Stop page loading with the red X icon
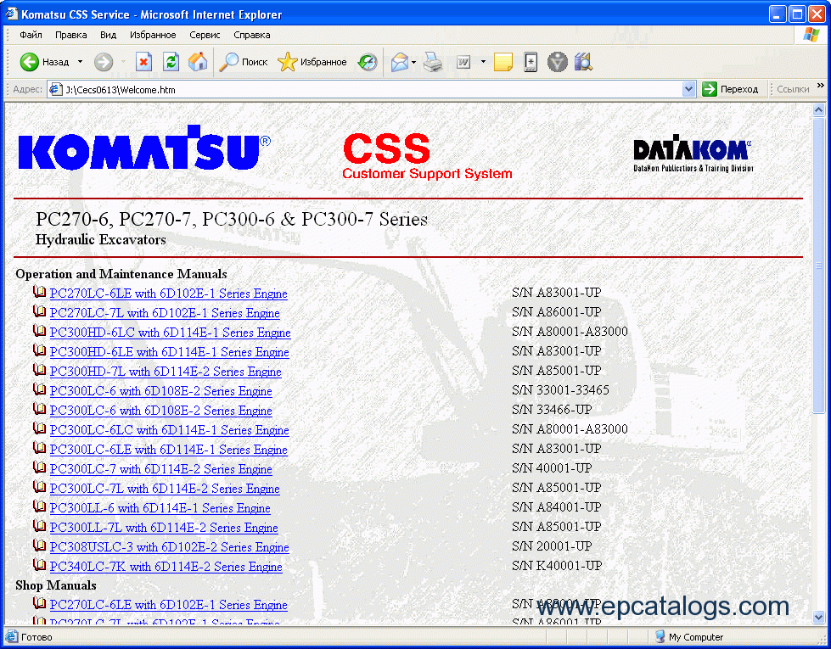 [x=143, y=62]
